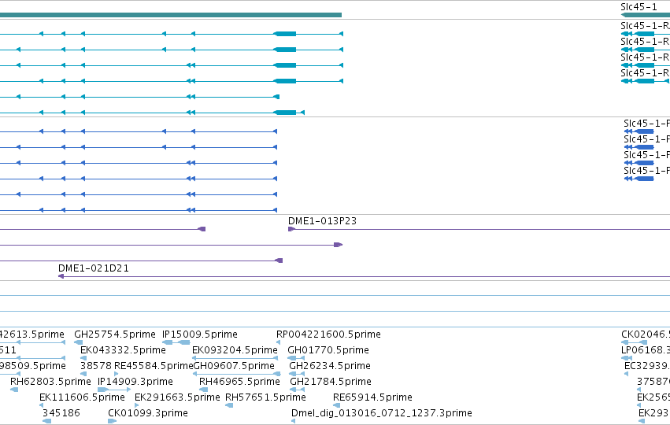Select the GH21784.5prime EST label
The height and width of the screenshot is (425, 670).
[x=331, y=382]
